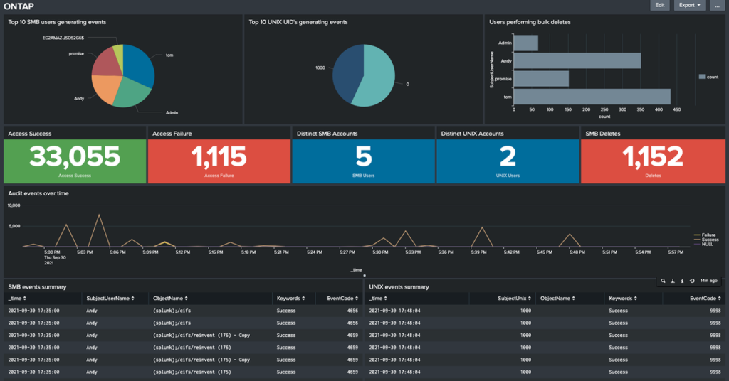Open the inspect info icon for panel
The width and height of the screenshot is (729, 381).
[682, 281]
